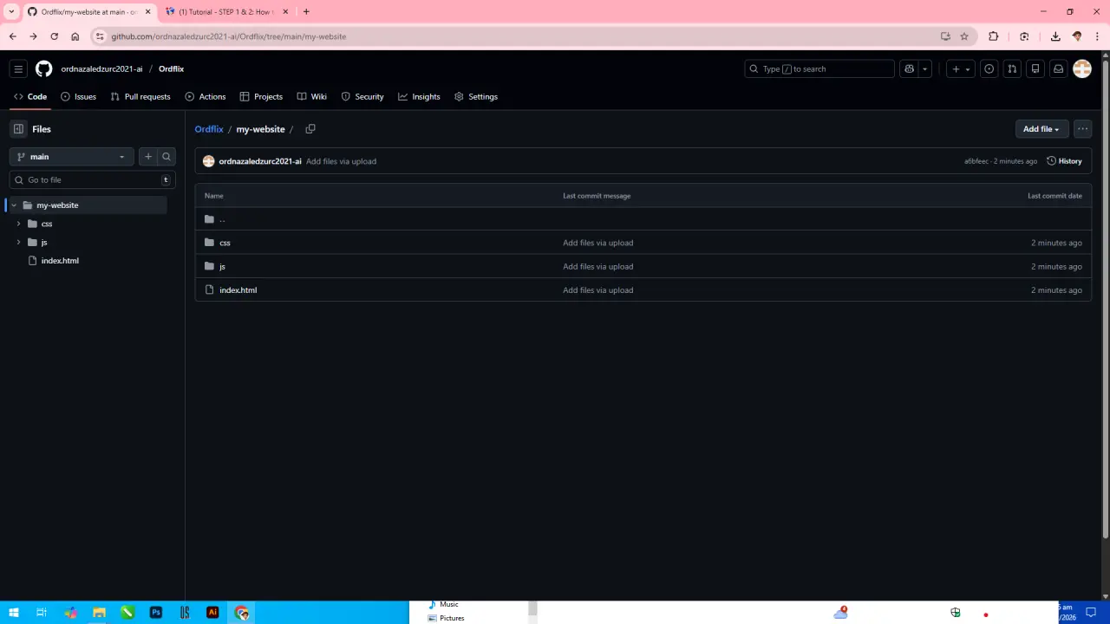Open the Ordflix repository link in header
Viewport: 1110px width, 624px height.
coord(171,69)
